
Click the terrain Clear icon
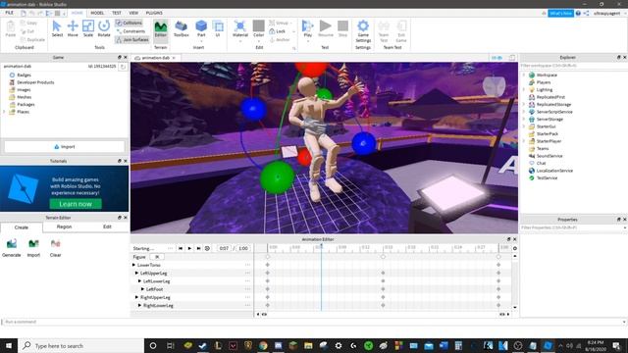(x=55, y=248)
